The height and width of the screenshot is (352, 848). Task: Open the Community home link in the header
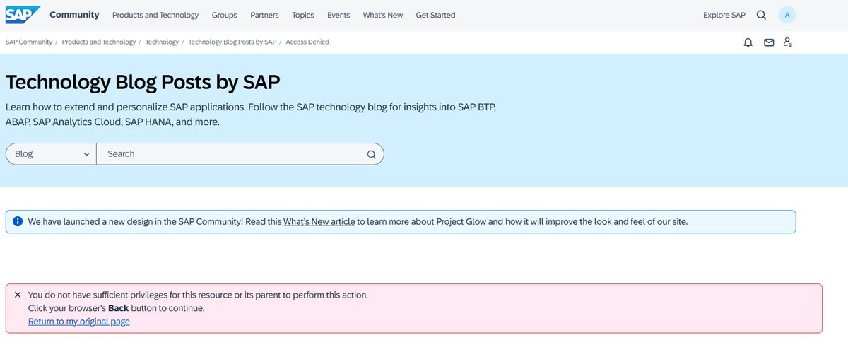coord(74,15)
